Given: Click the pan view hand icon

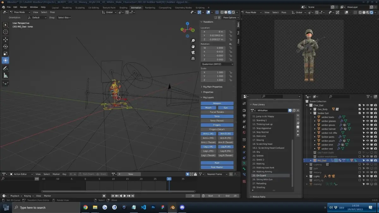Looking at the screenshot, I should 193,46.
